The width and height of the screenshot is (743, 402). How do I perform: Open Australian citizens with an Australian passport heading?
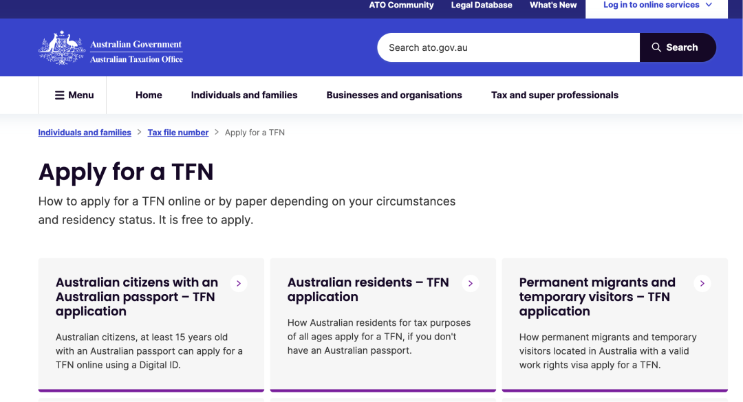tap(137, 297)
